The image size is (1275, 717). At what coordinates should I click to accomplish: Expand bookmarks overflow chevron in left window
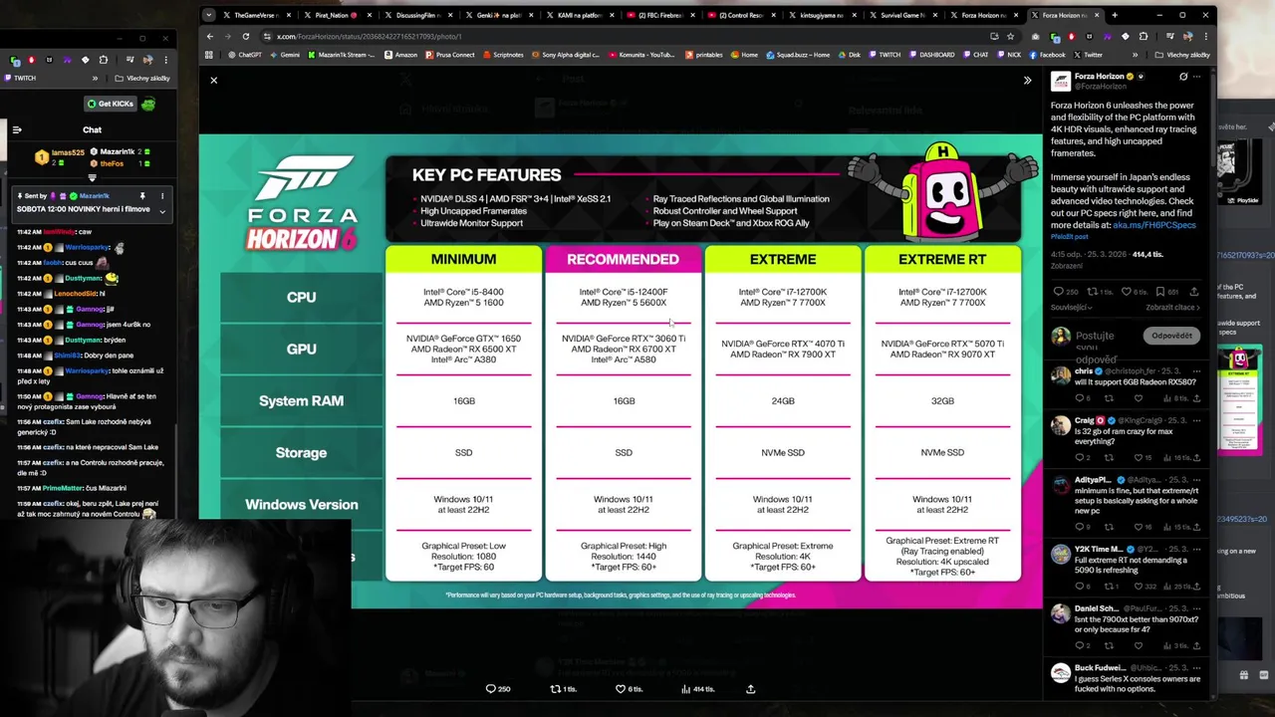pyautogui.click(x=96, y=78)
